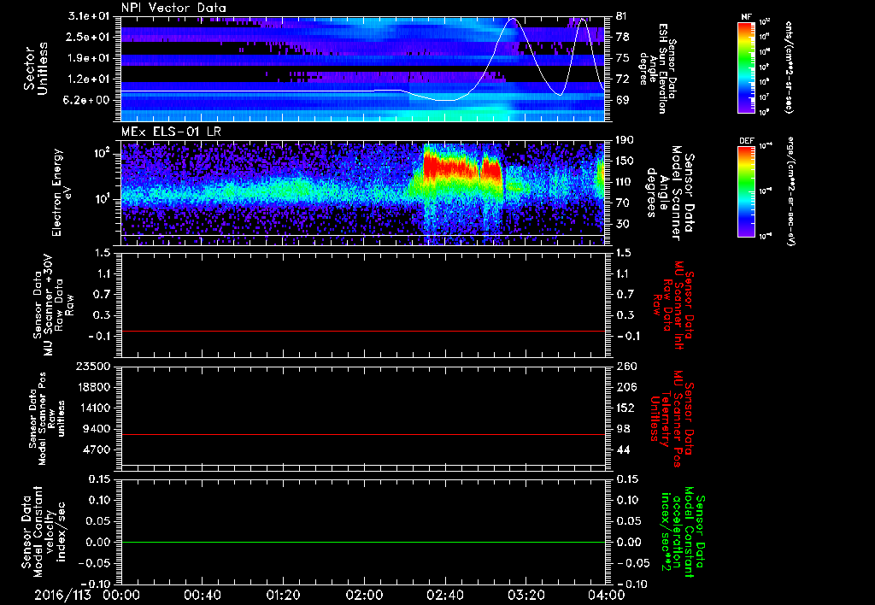Select the "NPI Vector Data" panel title
Screen dimensions: 875x605
click(x=173, y=8)
